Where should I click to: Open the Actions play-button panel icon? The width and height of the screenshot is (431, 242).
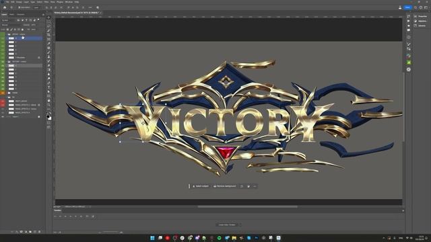(x=409, y=21)
